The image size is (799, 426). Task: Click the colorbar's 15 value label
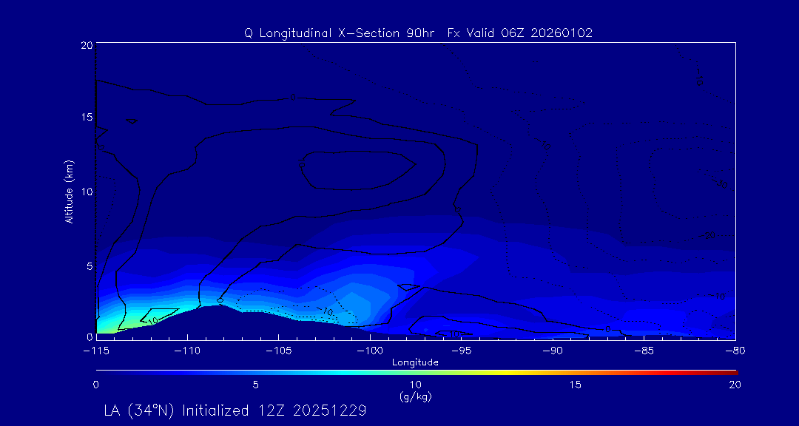[x=575, y=385]
